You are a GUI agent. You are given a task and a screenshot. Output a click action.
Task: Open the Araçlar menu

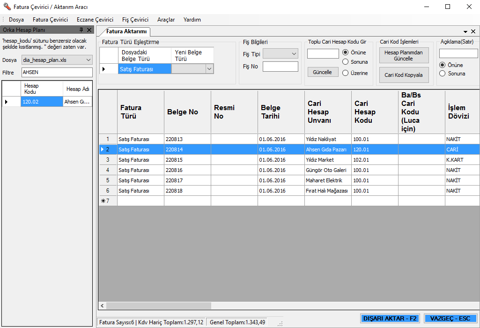(166, 20)
